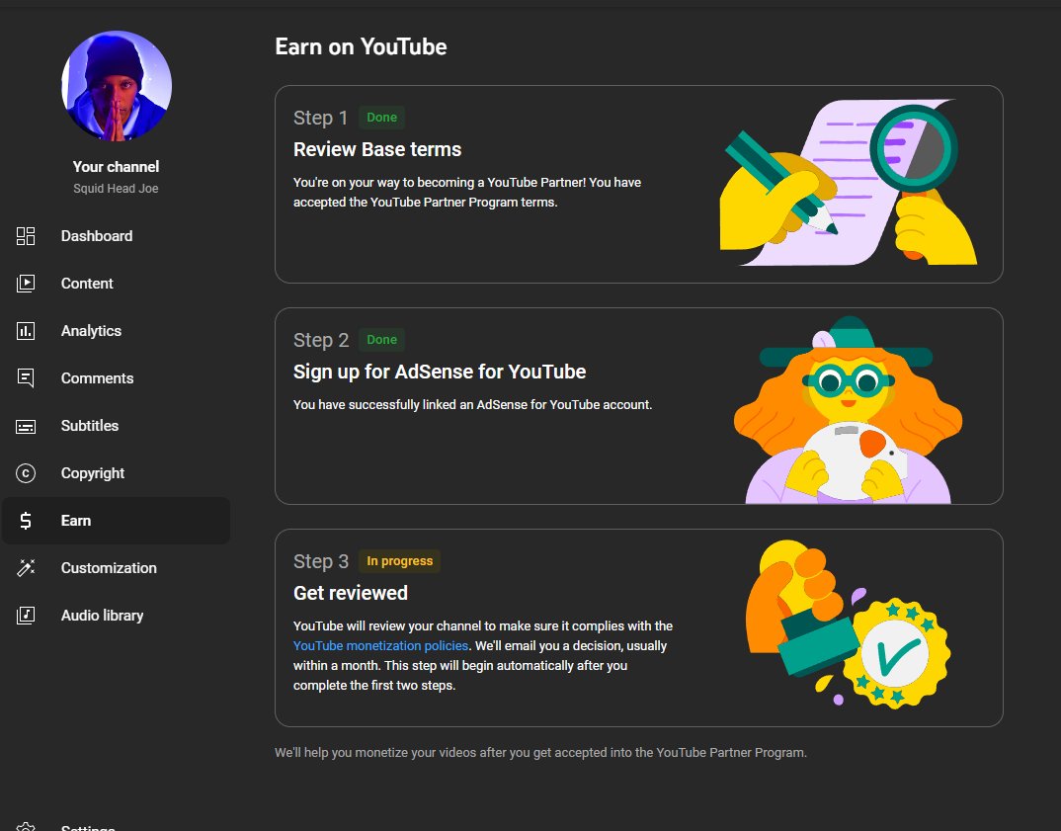Select Copyright in the sidebar

[x=93, y=473]
